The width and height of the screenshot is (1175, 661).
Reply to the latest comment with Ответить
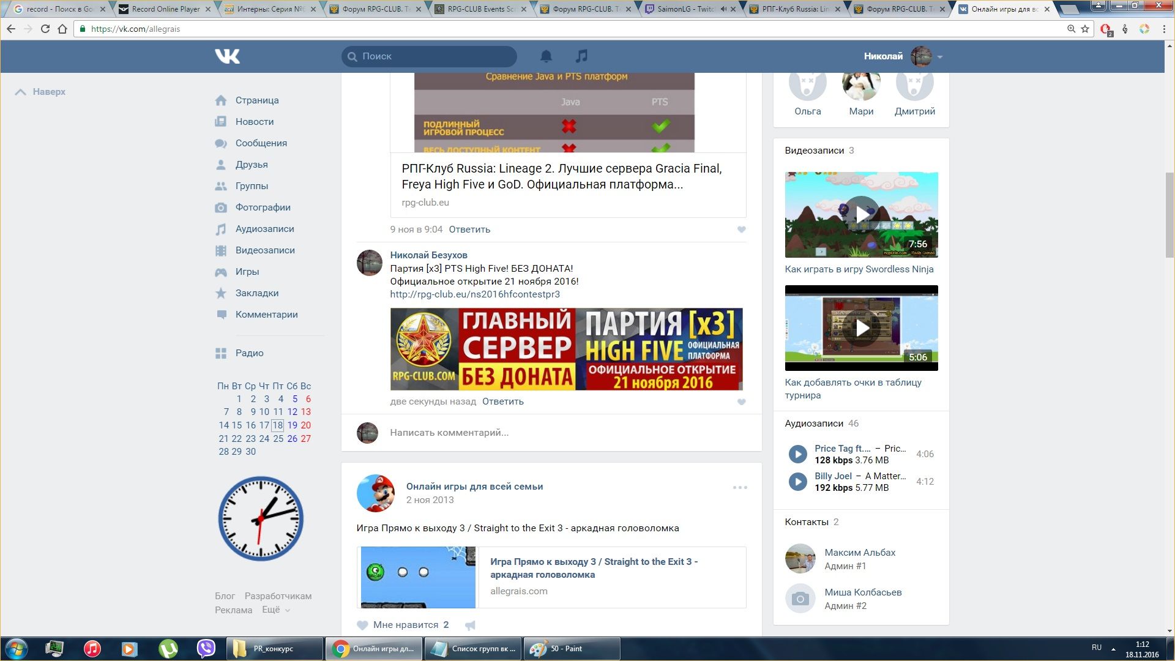point(502,401)
